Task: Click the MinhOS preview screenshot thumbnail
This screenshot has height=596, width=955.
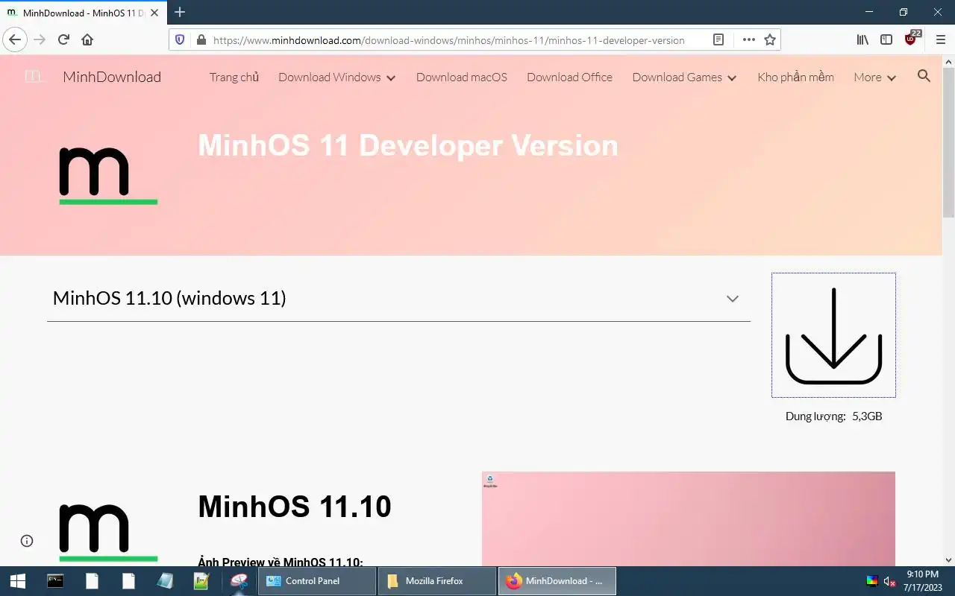Action: tap(689, 519)
